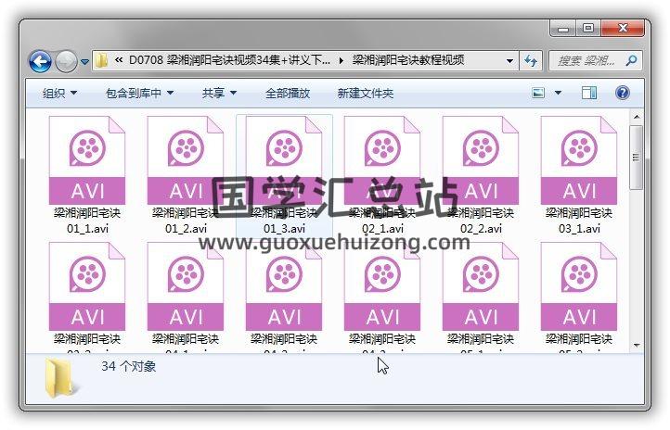Click the 全部播放 button

(x=288, y=93)
